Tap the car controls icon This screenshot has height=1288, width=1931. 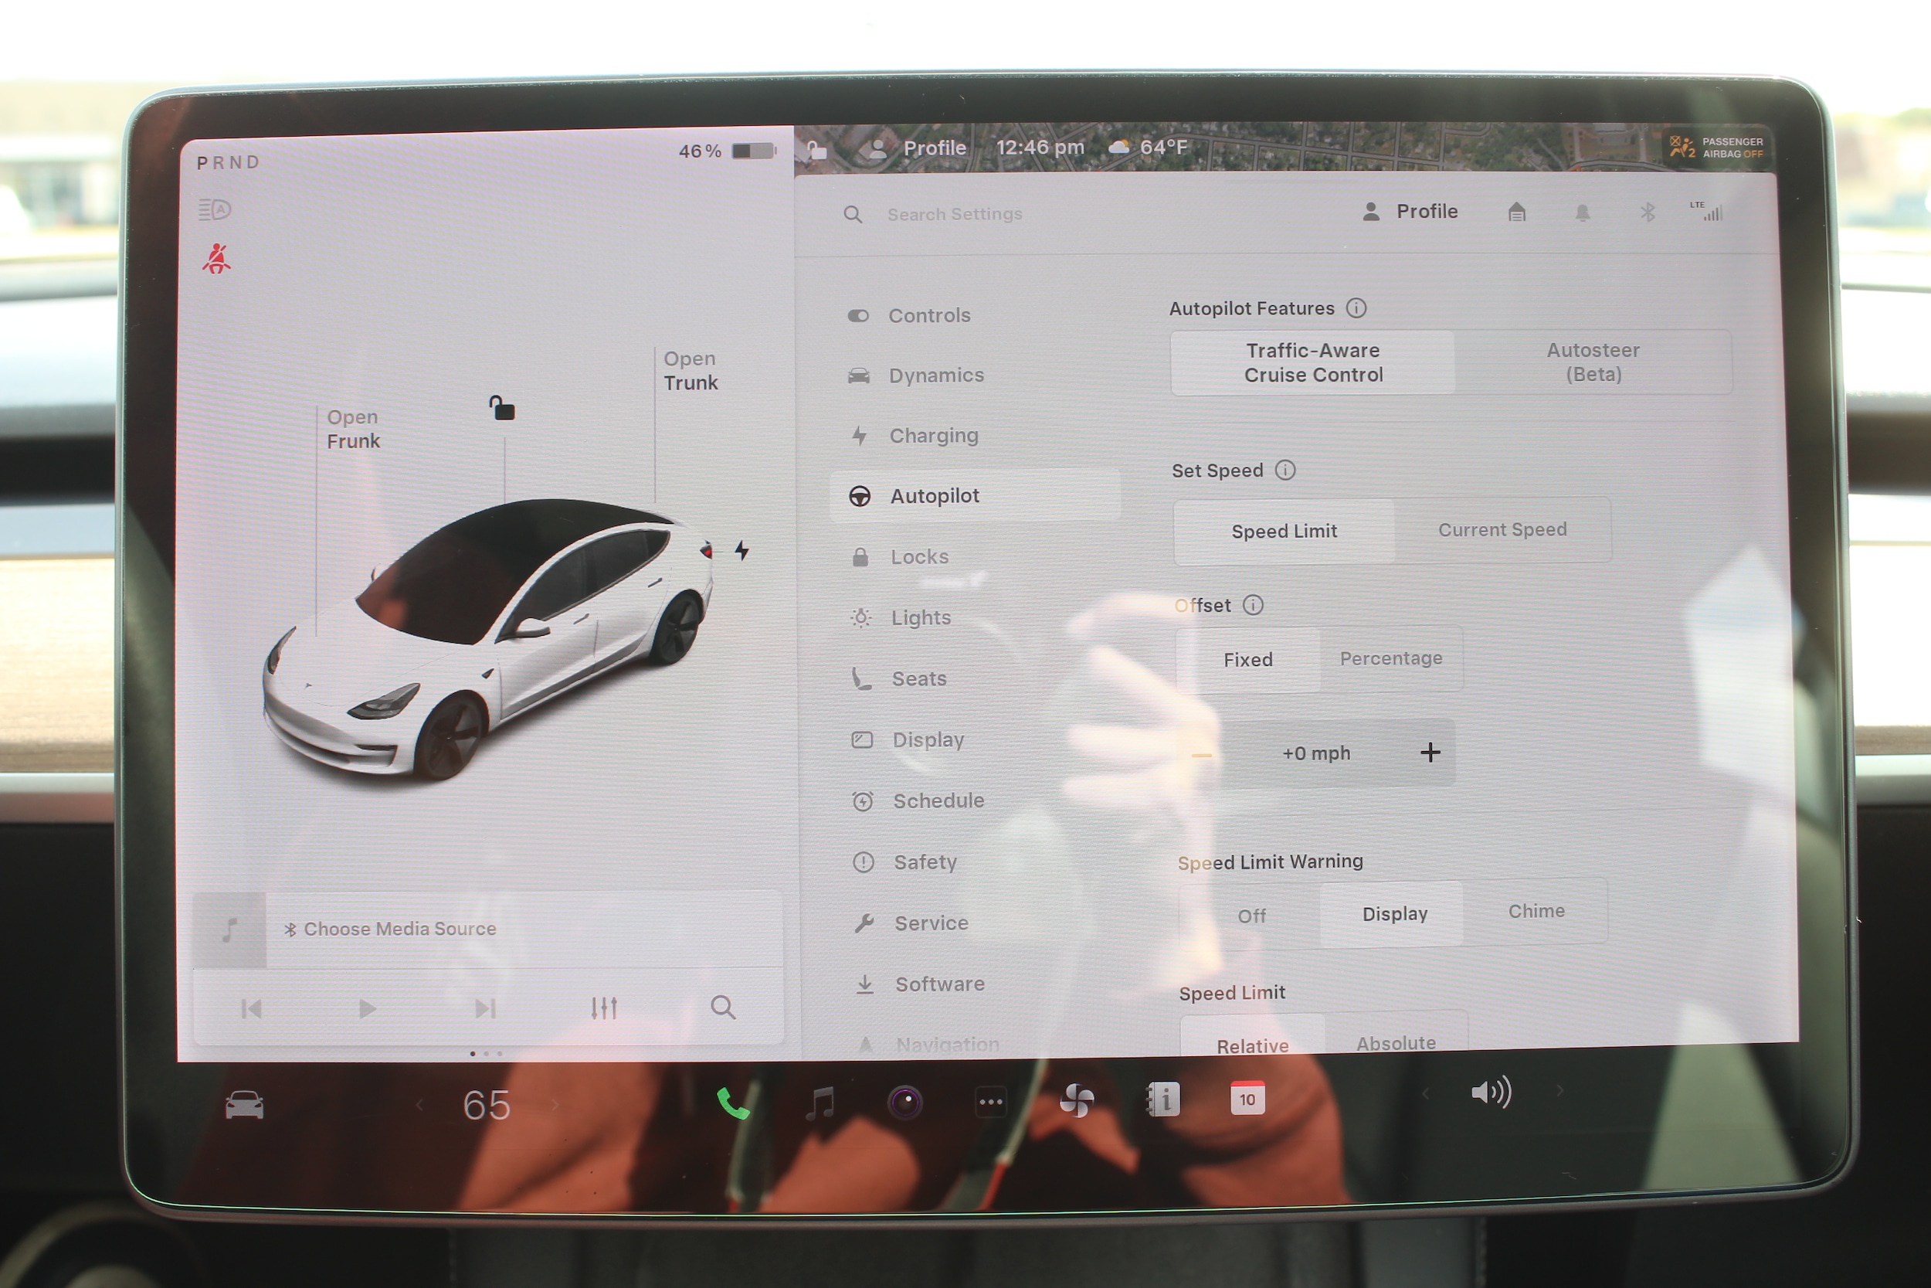pos(244,1105)
